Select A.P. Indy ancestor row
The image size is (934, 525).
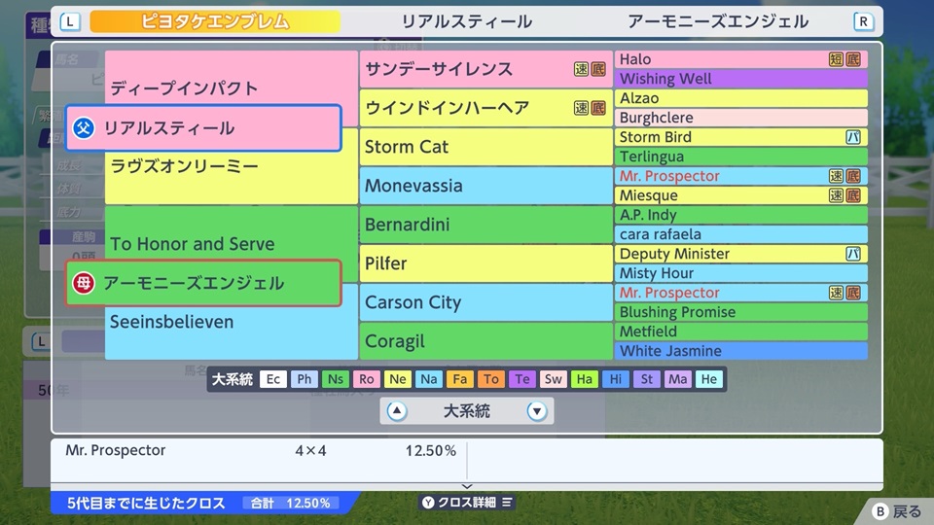(x=741, y=215)
